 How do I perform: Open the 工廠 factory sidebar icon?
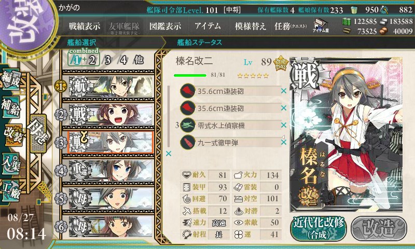pos(10,191)
